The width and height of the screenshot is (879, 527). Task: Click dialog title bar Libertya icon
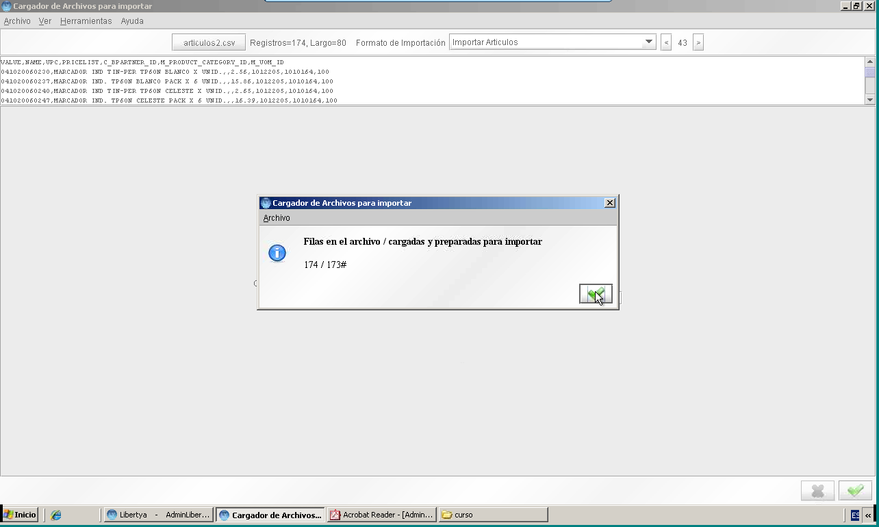click(x=266, y=203)
